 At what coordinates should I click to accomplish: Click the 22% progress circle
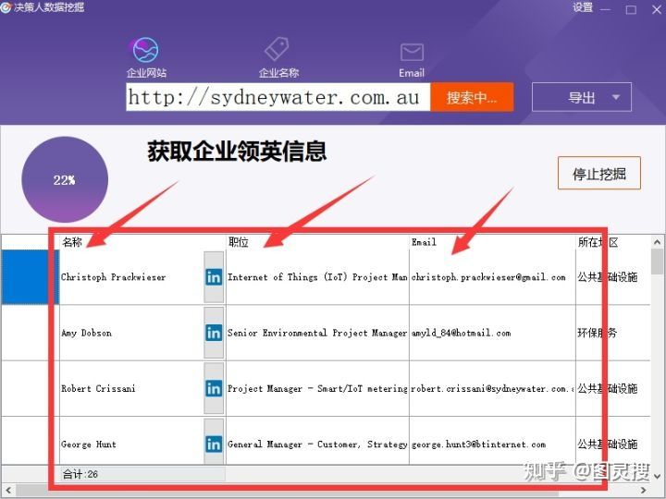(x=65, y=179)
